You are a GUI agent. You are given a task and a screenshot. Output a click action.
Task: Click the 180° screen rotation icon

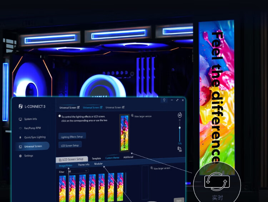pyautogui.click(x=180, y=115)
